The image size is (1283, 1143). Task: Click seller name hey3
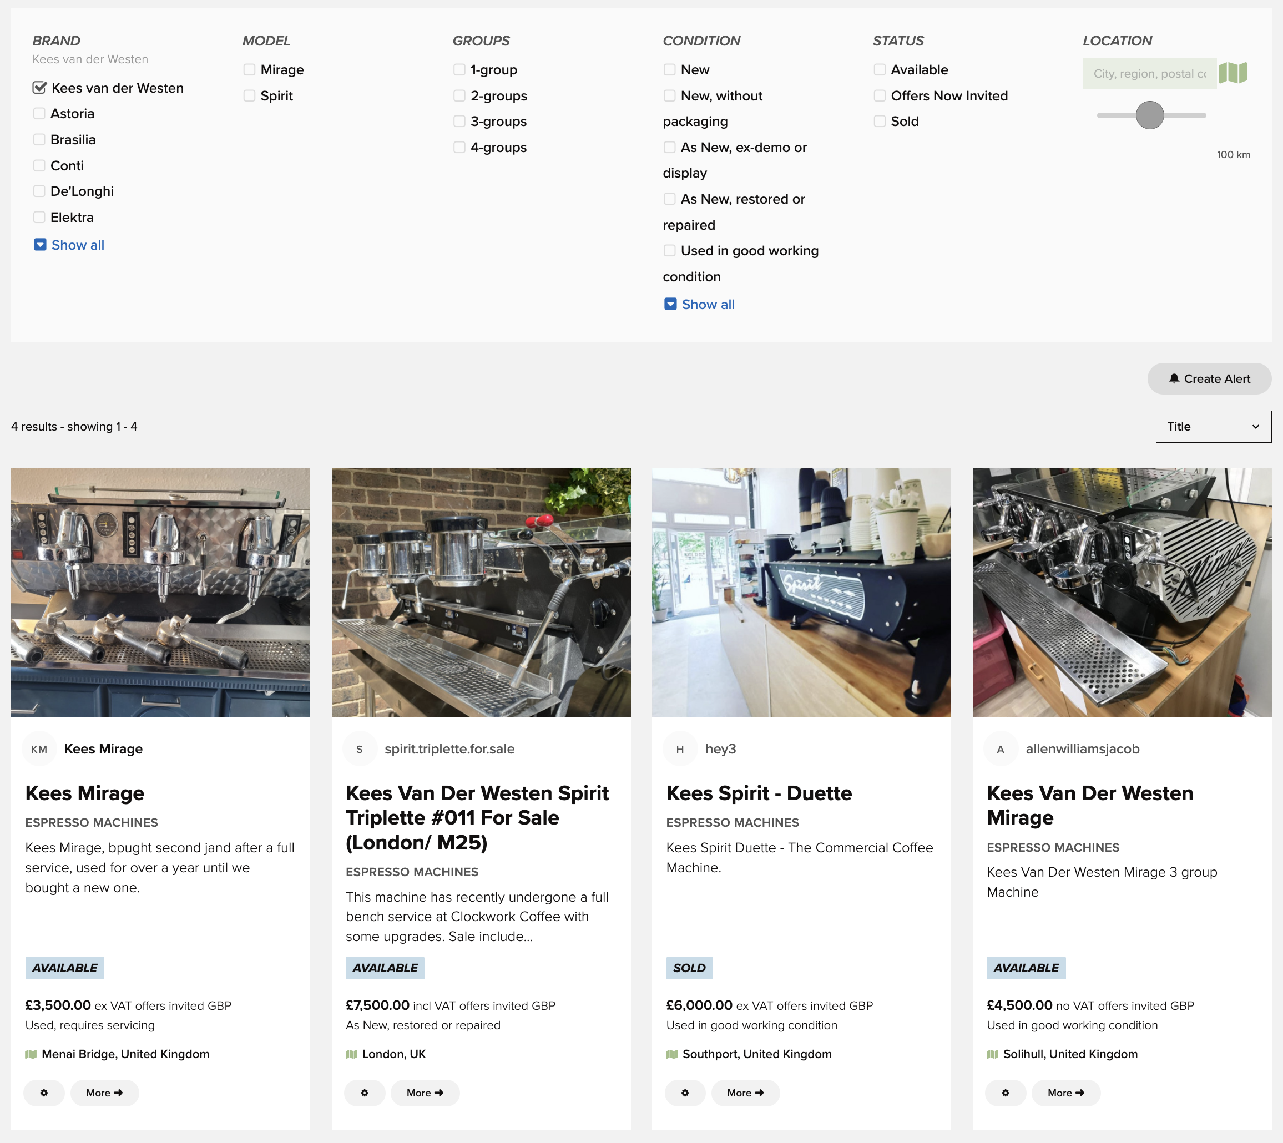pyautogui.click(x=720, y=748)
